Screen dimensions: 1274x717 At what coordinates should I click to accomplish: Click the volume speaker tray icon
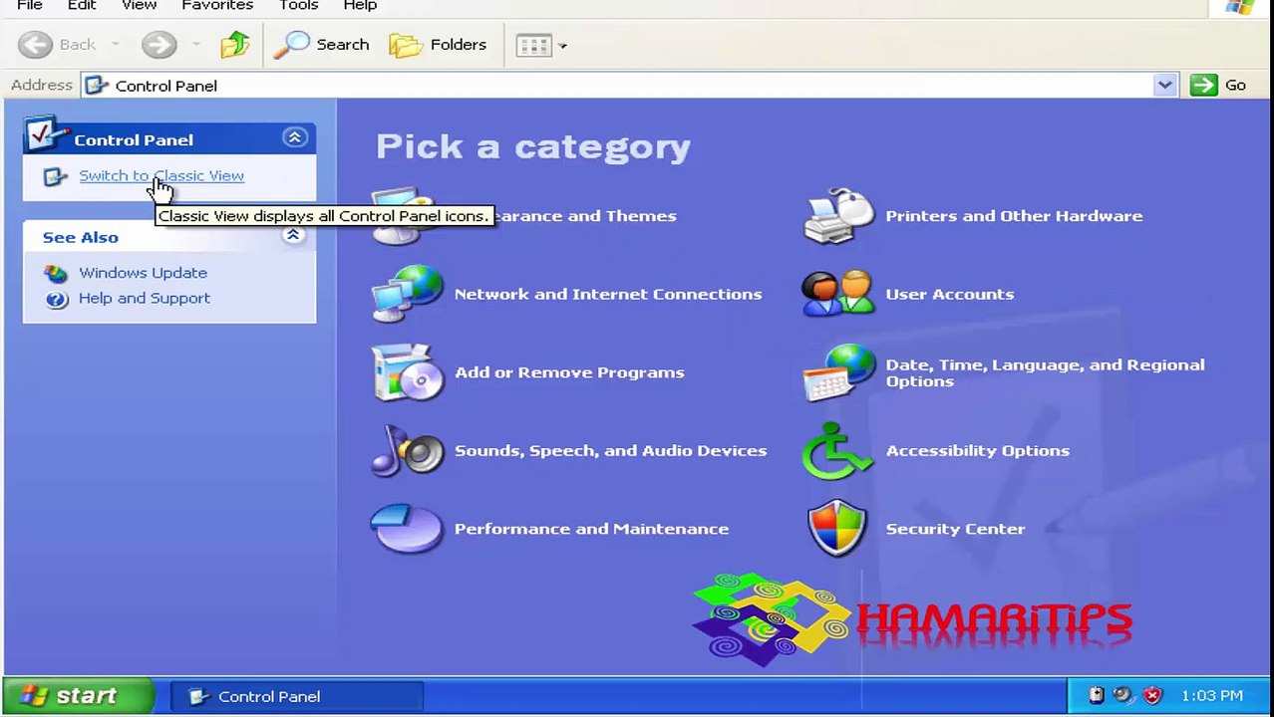1123,695
